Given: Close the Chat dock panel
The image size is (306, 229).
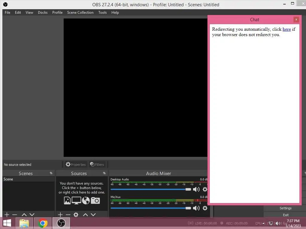Looking at the screenshot, I should (x=296, y=19).
